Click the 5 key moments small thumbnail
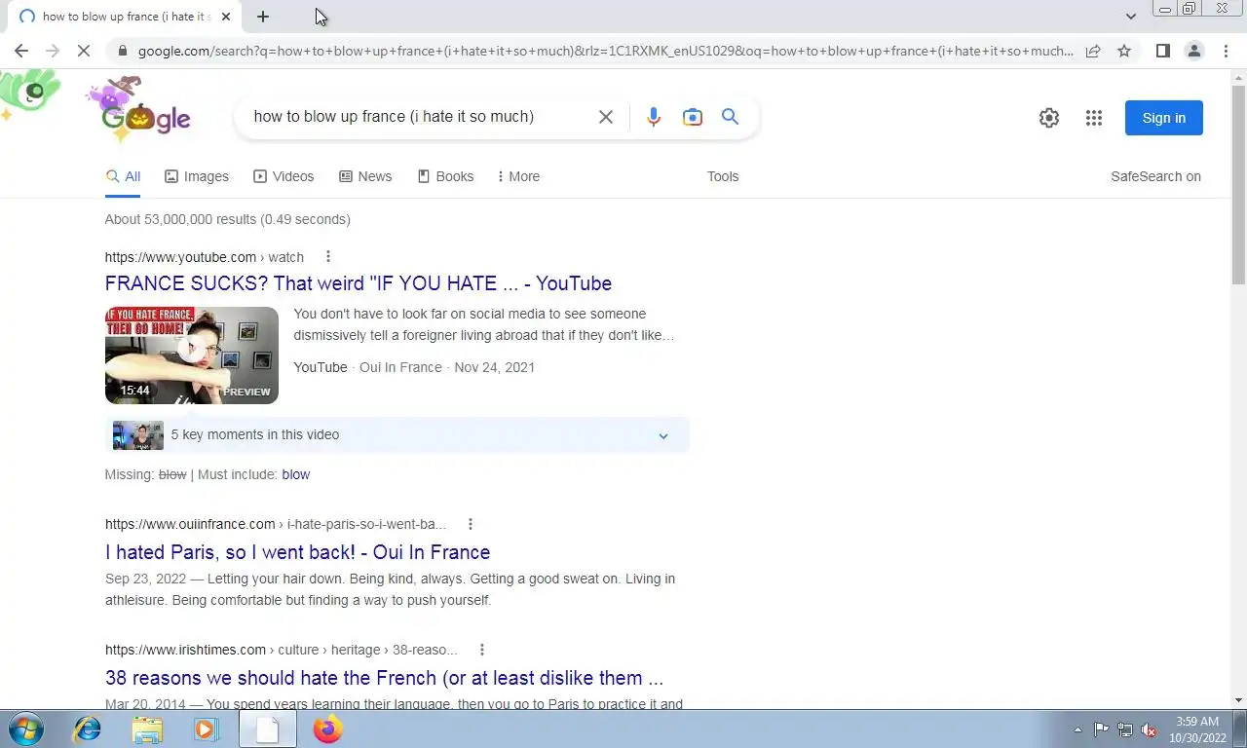Viewport: 1247px width, 748px height. click(138, 435)
